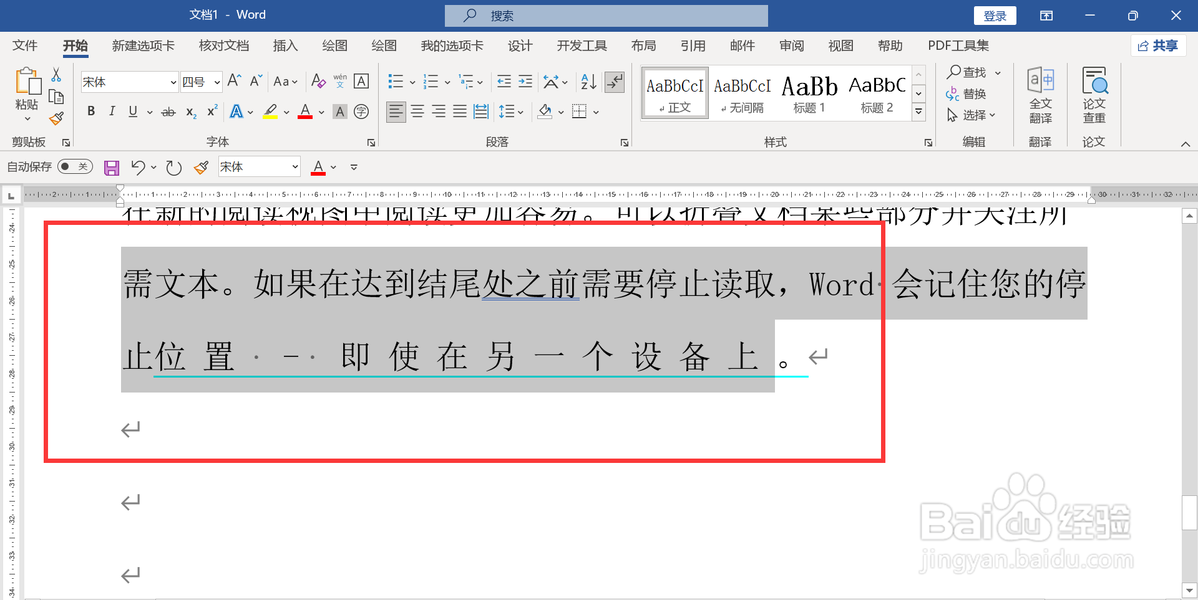Click the decrease indent icon
Image resolution: width=1198 pixels, height=600 pixels.
coord(504,81)
